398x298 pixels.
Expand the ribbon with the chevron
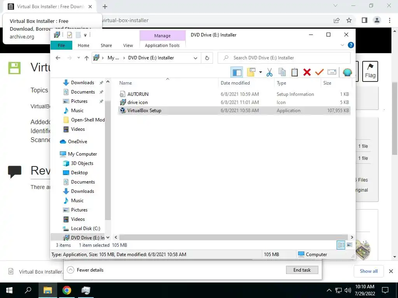point(342,45)
